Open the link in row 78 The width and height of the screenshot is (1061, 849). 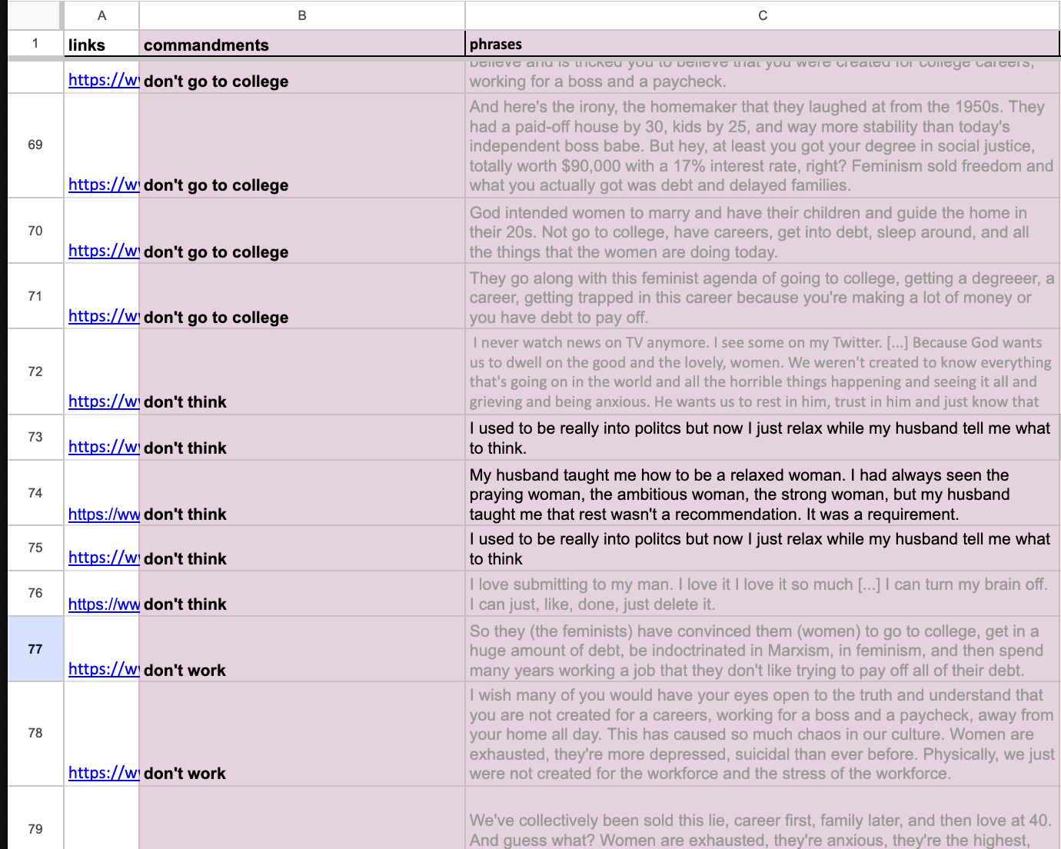click(x=103, y=773)
